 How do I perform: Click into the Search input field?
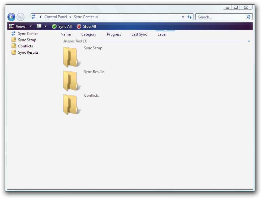pyautogui.click(x=220, y=17)
